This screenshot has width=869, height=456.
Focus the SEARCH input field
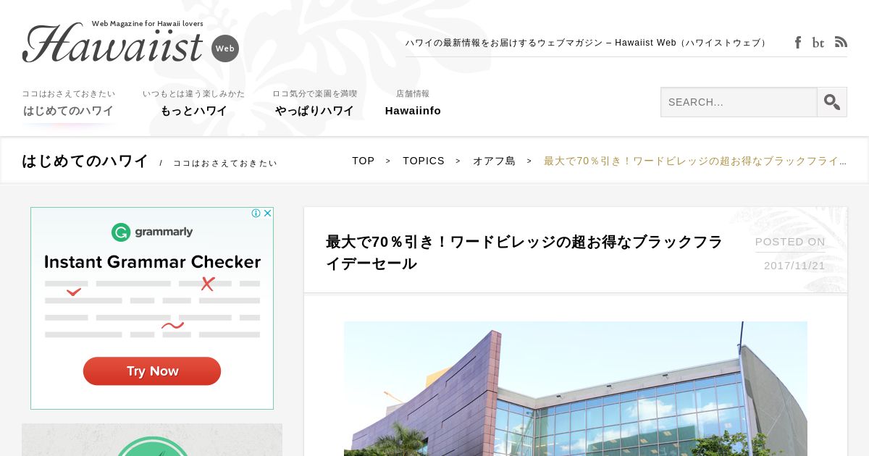[x=739, y=102]
